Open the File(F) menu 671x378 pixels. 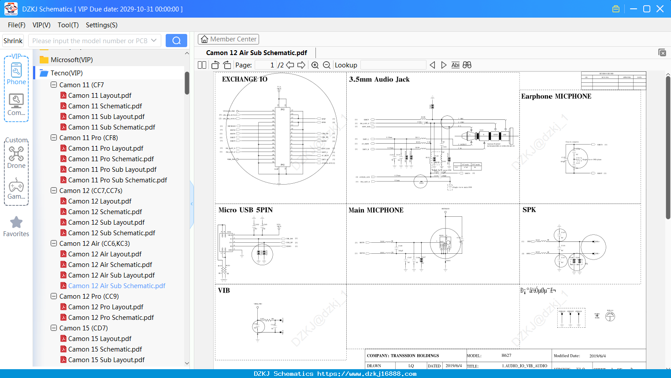coord(16,25)
